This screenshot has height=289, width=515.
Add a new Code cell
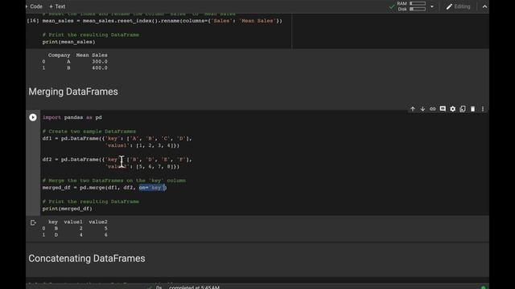tap(34, 6)
